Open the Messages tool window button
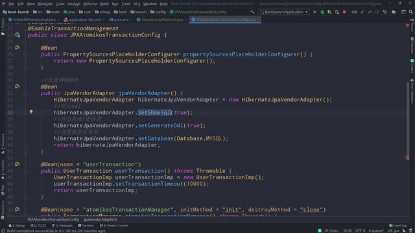Screen dimensions: 415x233 pyautogui.click(x=62, y=225)
